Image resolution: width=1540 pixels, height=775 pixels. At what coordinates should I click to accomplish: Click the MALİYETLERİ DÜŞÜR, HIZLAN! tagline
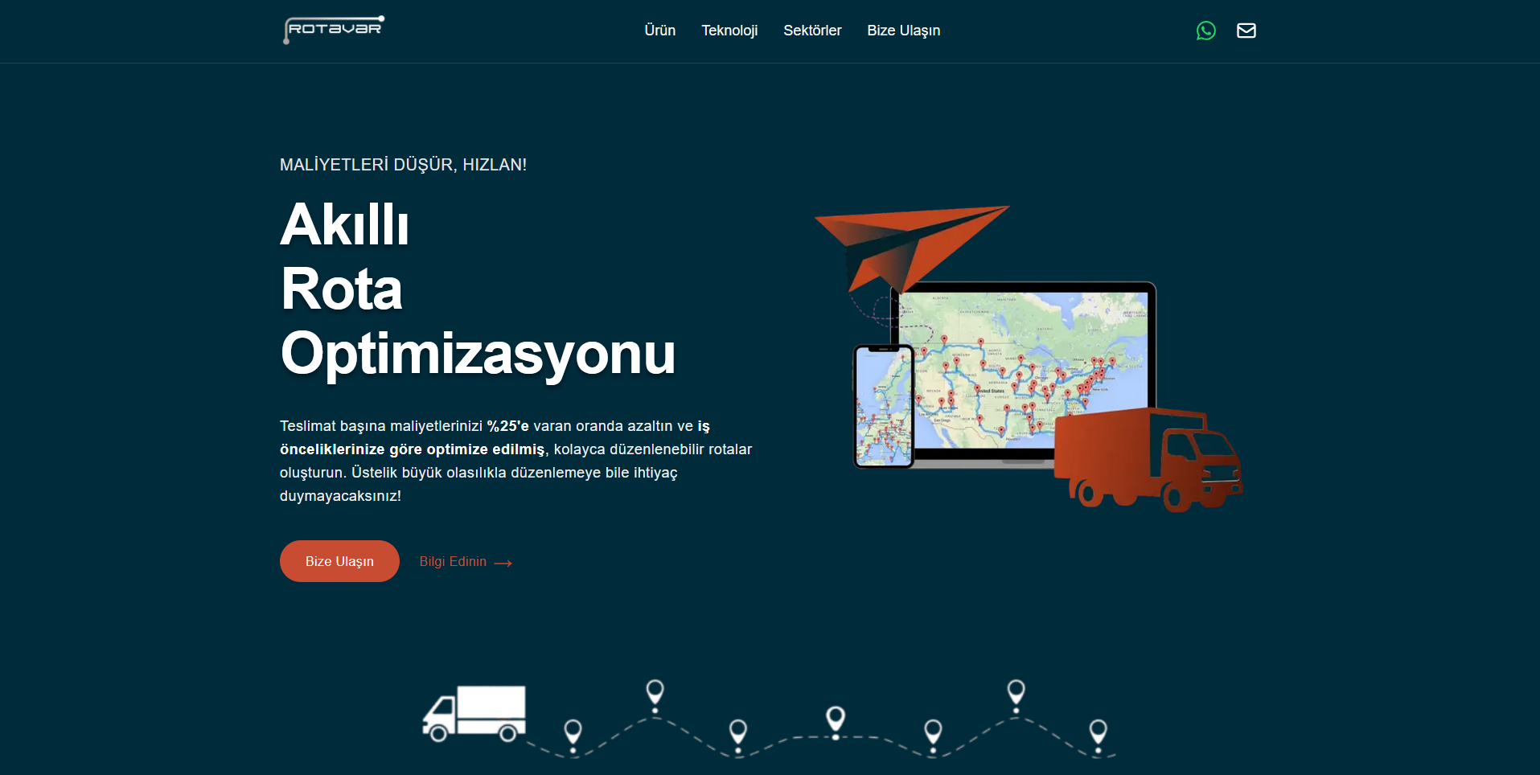coord(403,165)
